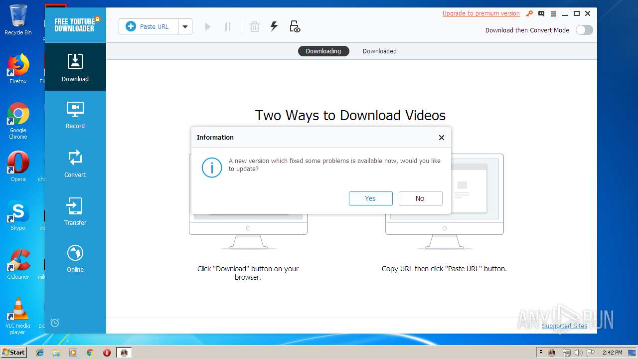The height and width of the screenshot is (359, 638).
Task: Close the Information dialog
Action: [x=441, y=138]
